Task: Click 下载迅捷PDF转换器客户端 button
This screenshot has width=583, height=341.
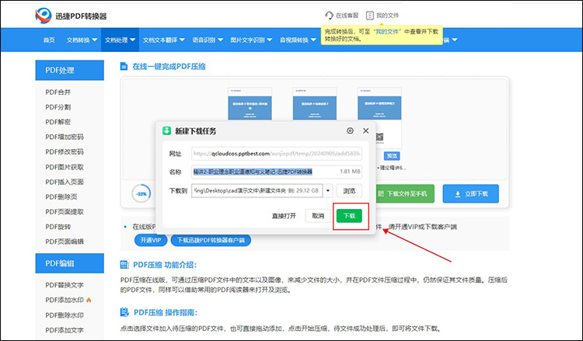Action: (211, 240)
